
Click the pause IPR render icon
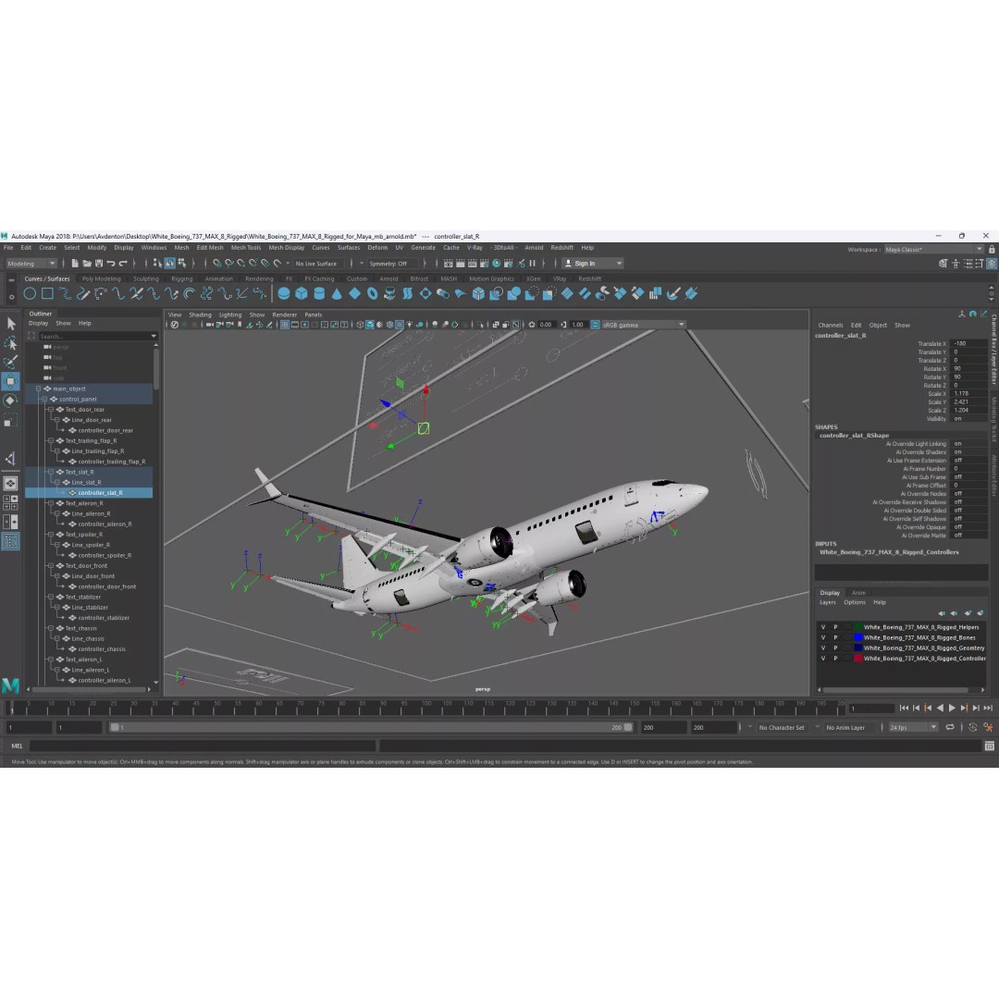click(x=533, y=263)
